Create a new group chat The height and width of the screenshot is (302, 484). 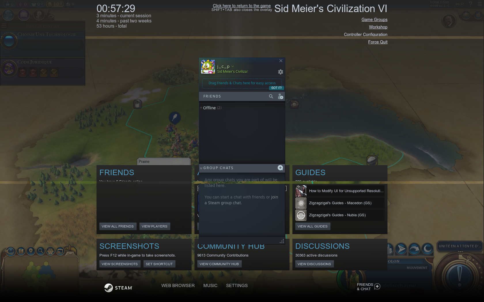pyautogui.click(x=280, y=168)
